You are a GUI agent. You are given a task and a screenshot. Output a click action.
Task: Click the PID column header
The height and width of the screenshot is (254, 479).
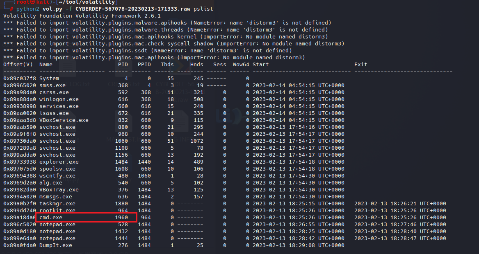pos(123,65)
